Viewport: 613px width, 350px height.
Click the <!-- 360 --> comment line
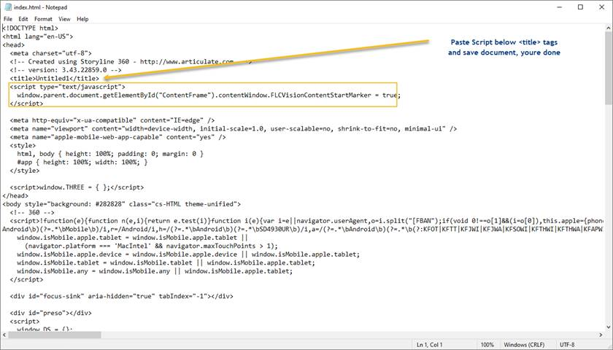click(x=32, y=212)
